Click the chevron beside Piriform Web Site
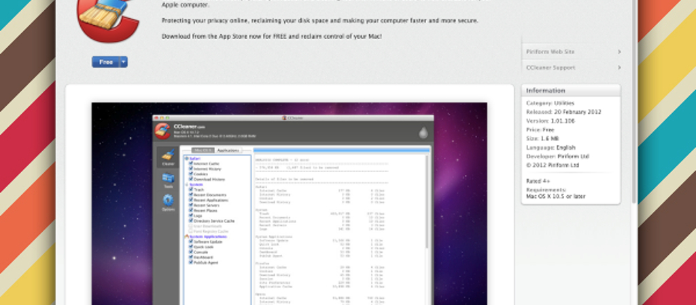696x305 pixels. pyautogui.click(x=619, y=52)
